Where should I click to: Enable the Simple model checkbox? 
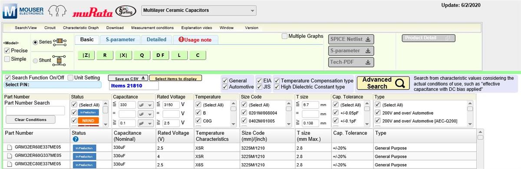click(7, 59)
